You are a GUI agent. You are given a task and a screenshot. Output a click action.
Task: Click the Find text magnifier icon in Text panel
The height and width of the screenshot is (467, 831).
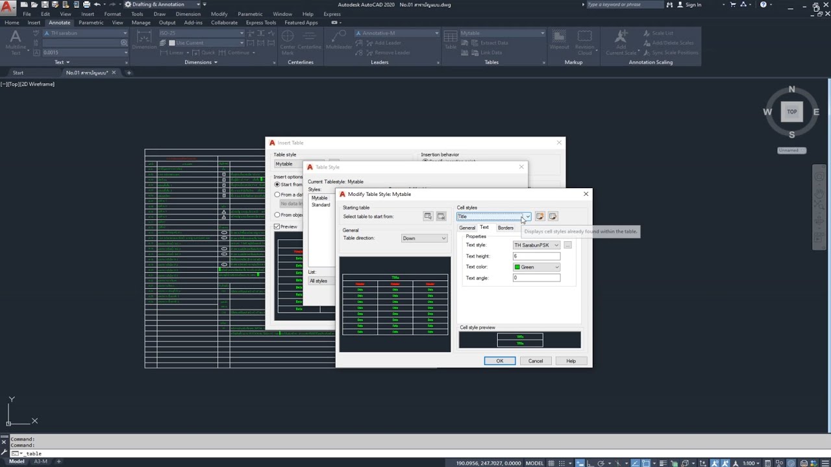click(124, 43)
